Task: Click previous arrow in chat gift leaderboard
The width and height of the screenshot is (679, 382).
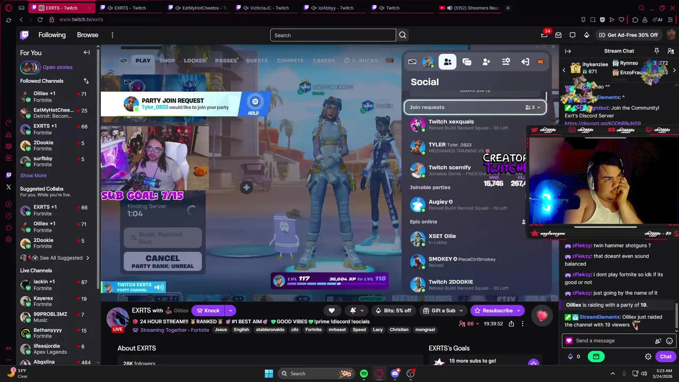Action: 564,71
